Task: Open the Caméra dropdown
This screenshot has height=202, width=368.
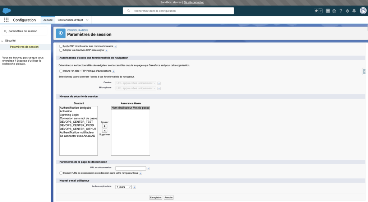Action: [x=135, y=83]
